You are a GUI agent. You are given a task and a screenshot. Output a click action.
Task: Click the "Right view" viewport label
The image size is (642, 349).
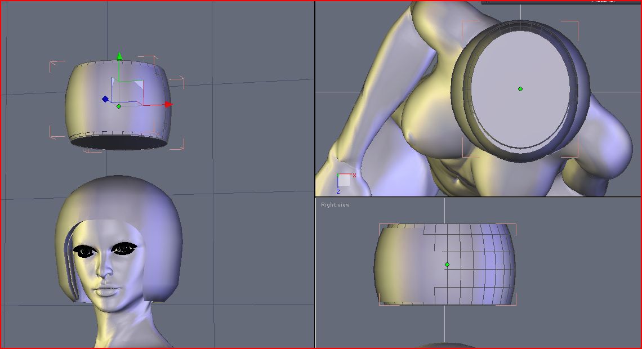335,204
